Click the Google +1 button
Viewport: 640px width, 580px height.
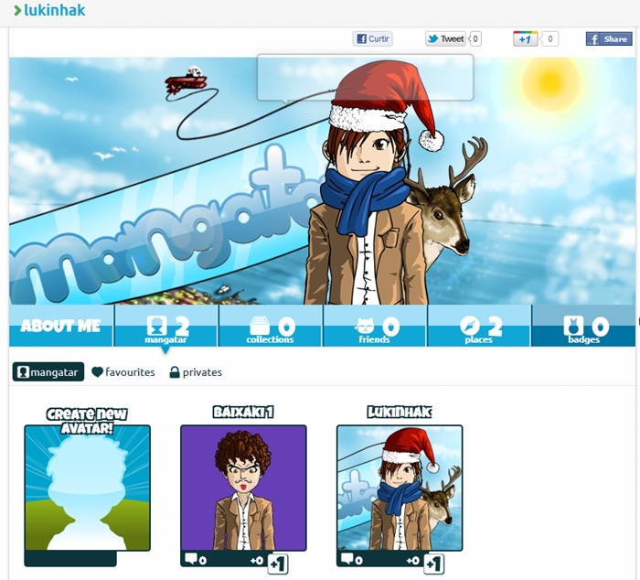(x=525, y=38)
